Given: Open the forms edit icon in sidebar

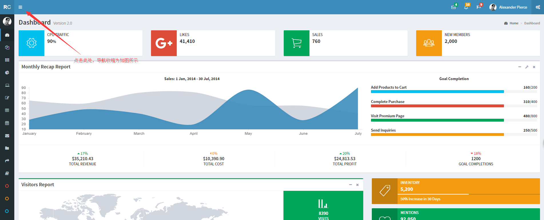Looking at the screenshot, I should click(7, 98).
